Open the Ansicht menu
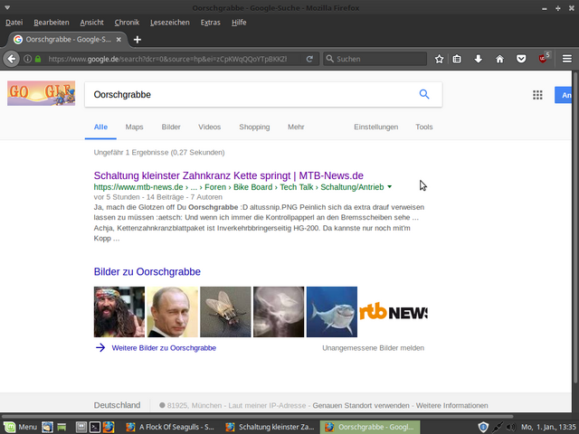Image resolution: width=579 pixels, height=434 pixels. [91, 23]
